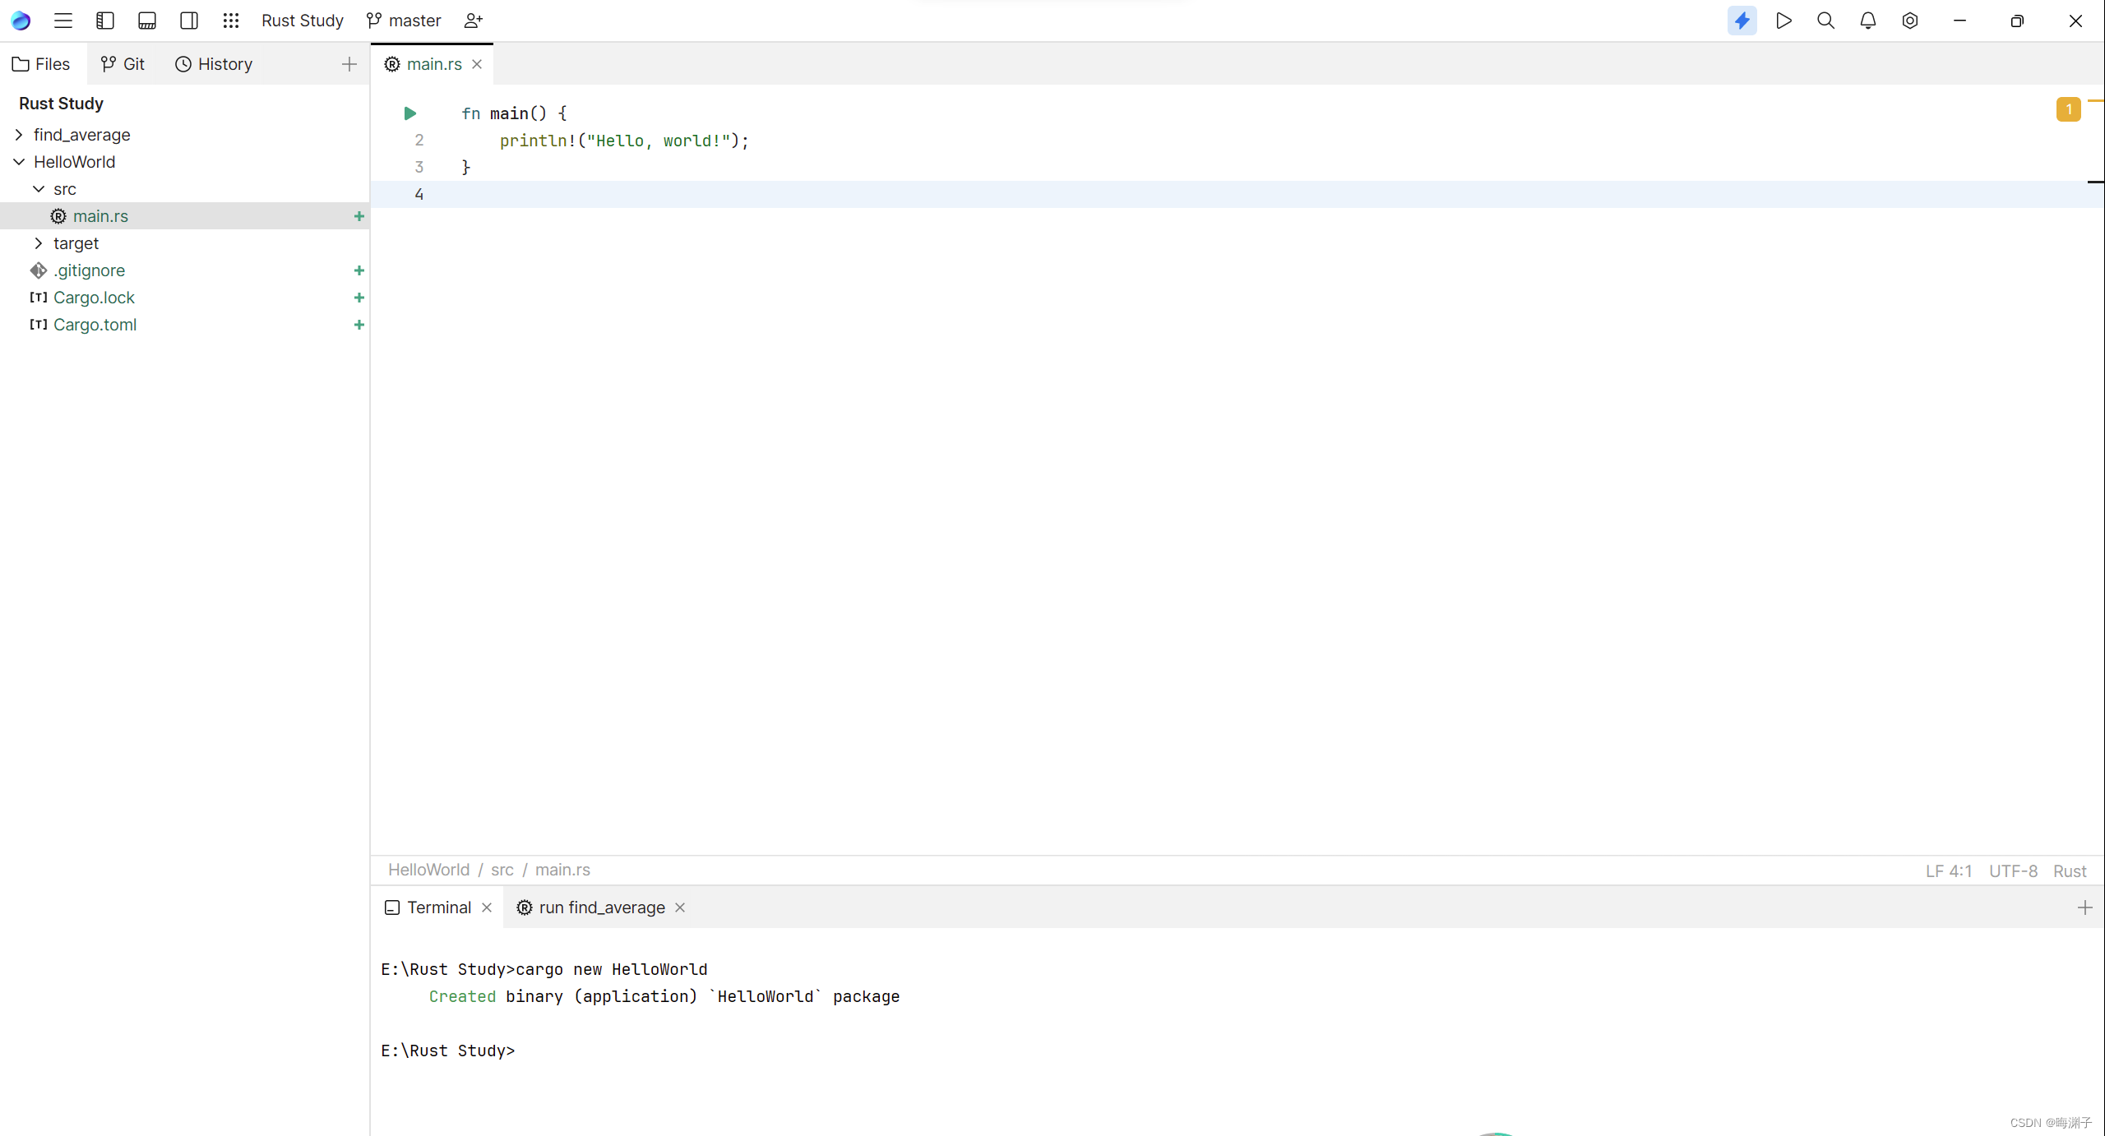The image size is (2105, 1136).
Task: Open the Cargo.lock file
Action: 184,298
